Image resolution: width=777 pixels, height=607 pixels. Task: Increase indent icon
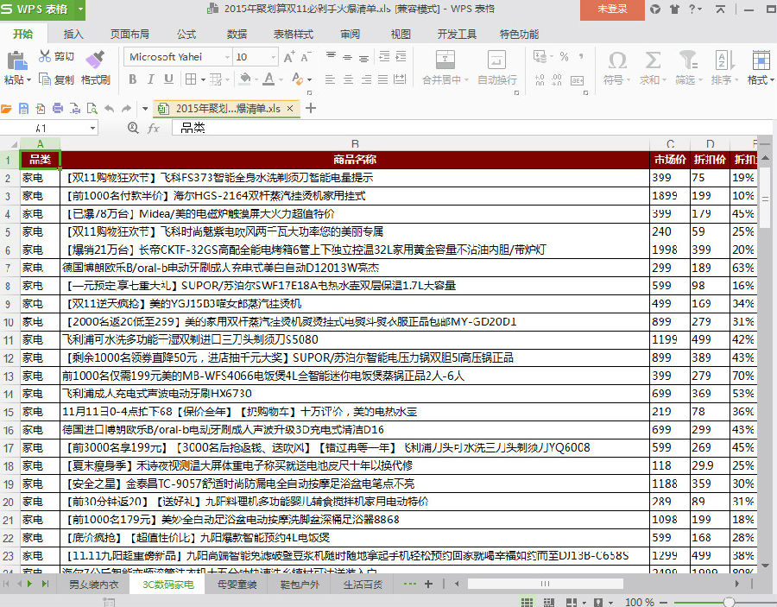(401, 56)
